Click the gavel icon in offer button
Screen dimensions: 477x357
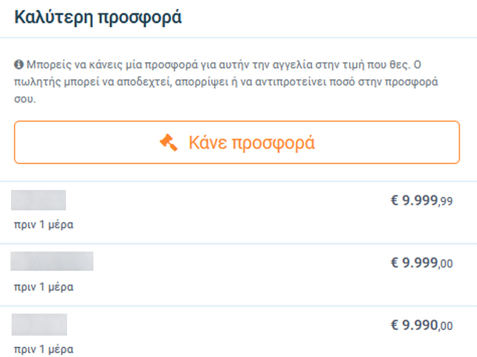point(169,143)
